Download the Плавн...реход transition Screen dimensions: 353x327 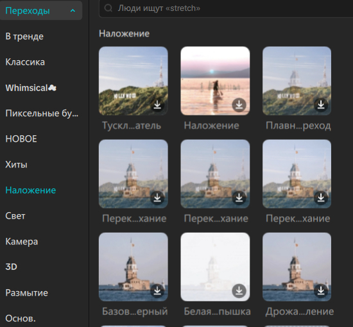pos(321,105)
